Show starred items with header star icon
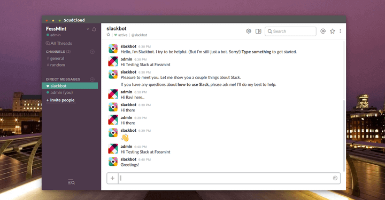This screenshot has width=385, height=200. pyautogui.click(x=333, y=31)
